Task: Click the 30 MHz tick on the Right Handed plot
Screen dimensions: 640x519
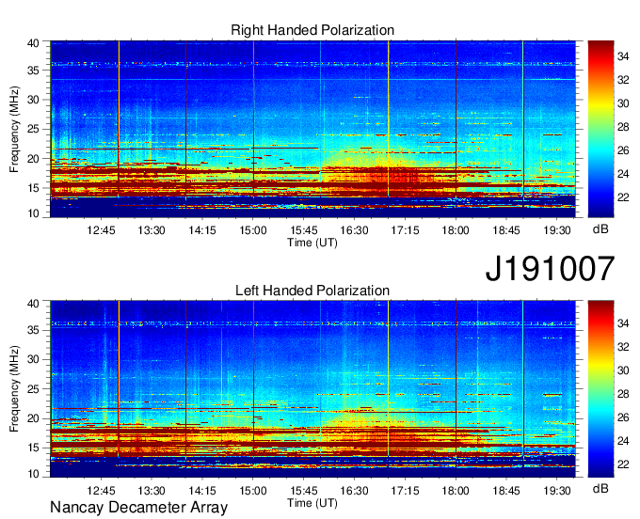Action: point(33,100)
